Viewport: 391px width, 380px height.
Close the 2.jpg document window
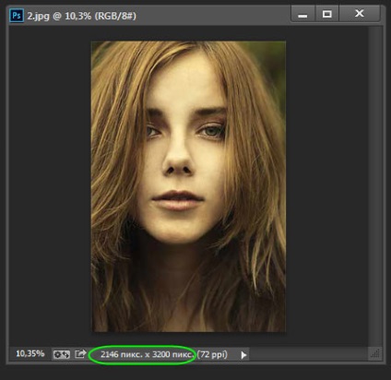pyautogui.click(x=360, y=14)
